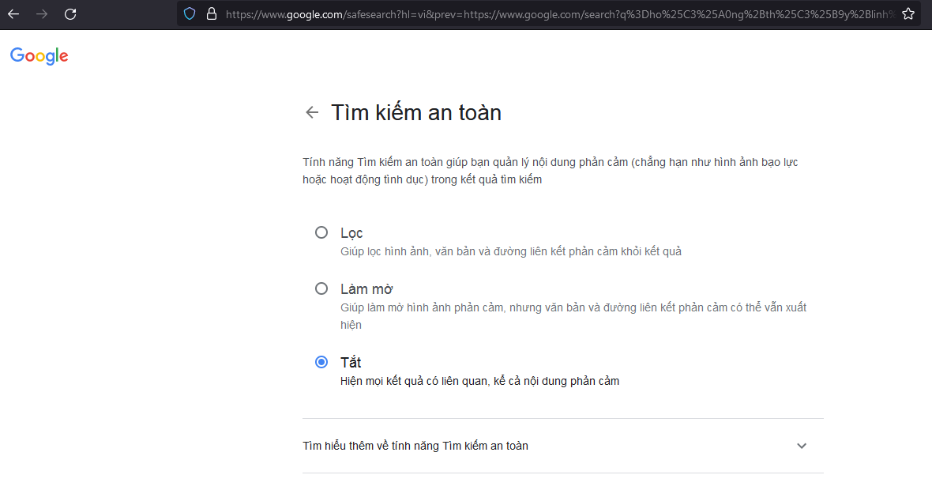This screenshot has width=932, height=490.
Task: Click the Tìm kiếm an toàn page heading
Action: coord(416,112)
